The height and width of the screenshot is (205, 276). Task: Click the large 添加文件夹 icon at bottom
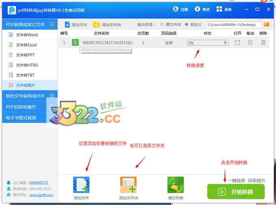128,185
